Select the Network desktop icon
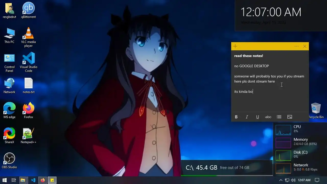The image size is (327, 184). point(9,86)
